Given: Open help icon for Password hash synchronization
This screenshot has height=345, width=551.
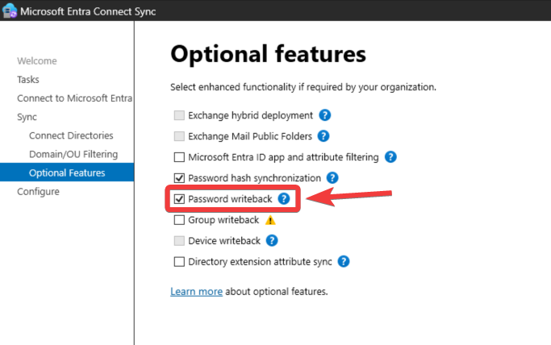Looking at the screenshot, I should tap(332, 178).
